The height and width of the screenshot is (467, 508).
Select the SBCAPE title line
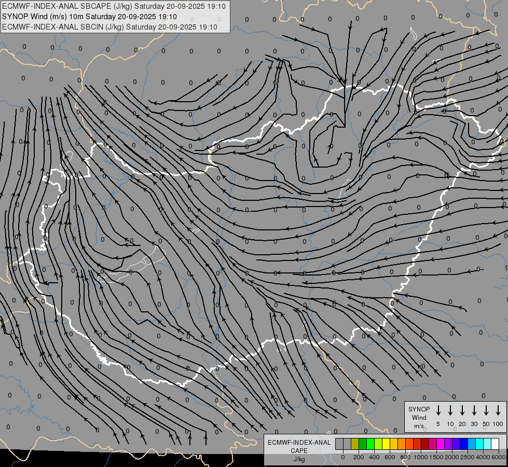click(x=114, y=6)
